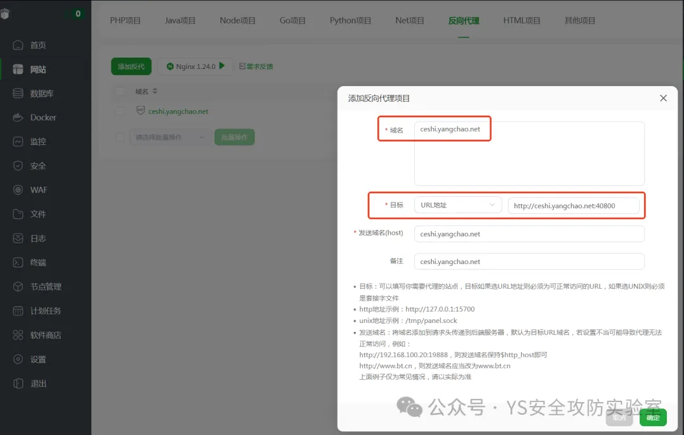
Task: Sort the list by 域名 column arrows
Action: coord(155,91)
